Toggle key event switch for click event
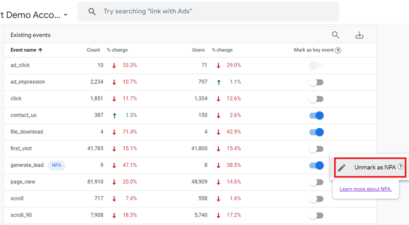409x225 pixels. pos(316,99)
